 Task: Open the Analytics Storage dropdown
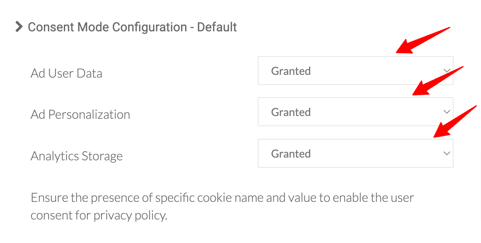pos(355,153)
